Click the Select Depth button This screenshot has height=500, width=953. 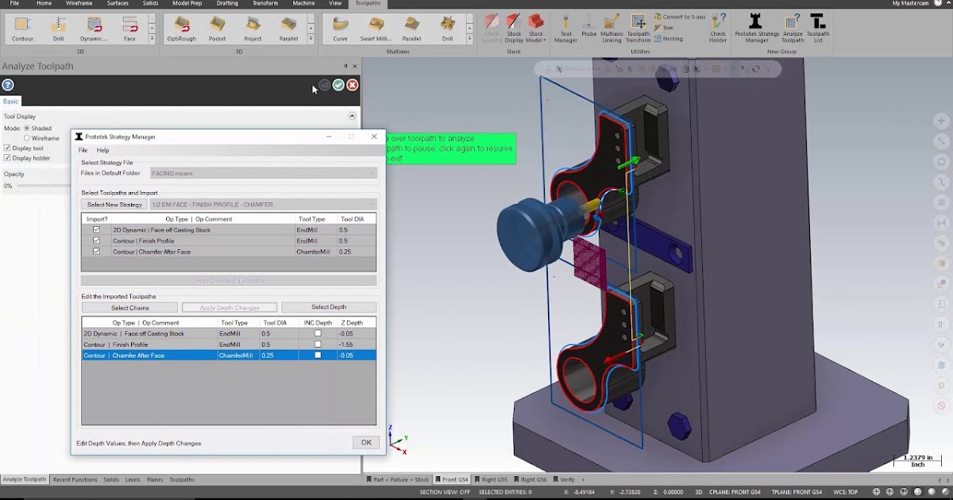pyautogui.click(x=329, y=307)
